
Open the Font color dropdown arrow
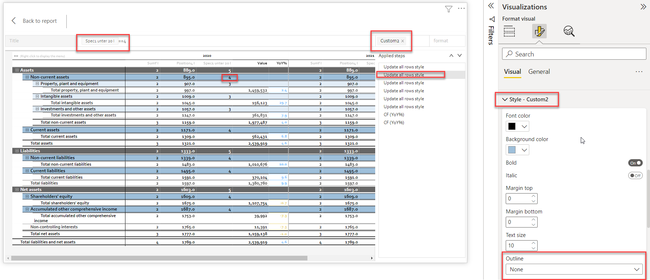524,126
